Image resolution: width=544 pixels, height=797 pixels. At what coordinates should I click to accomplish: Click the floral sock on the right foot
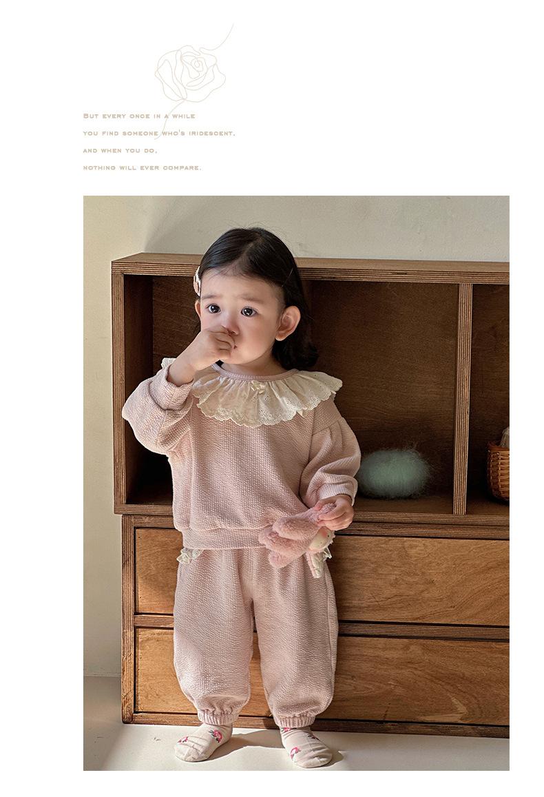306,747
